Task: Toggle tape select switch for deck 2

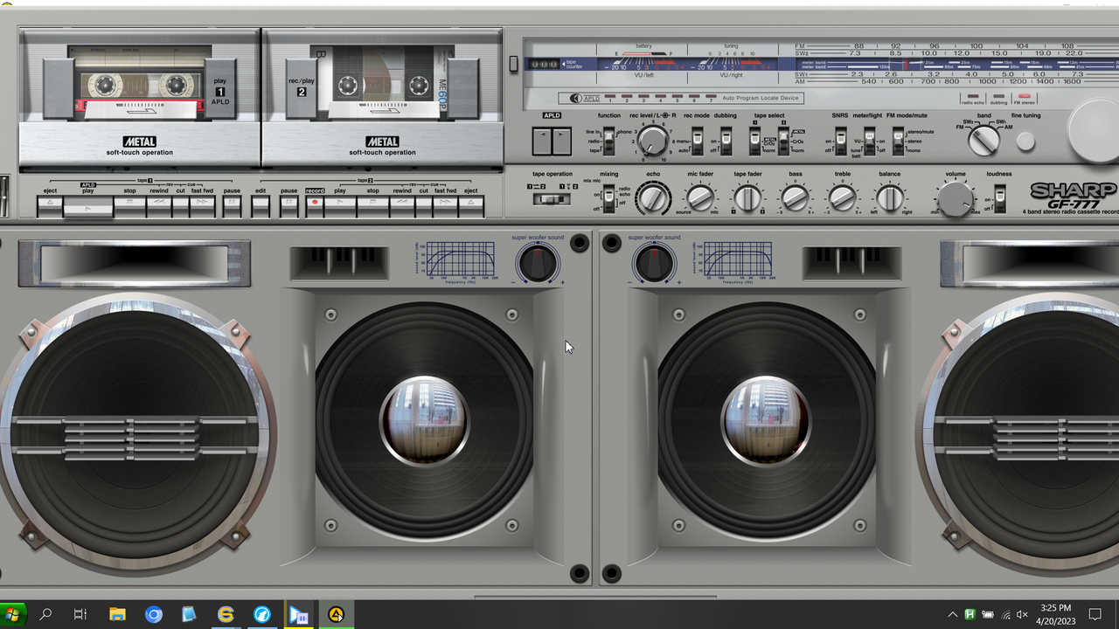Action: coord(783,141)
